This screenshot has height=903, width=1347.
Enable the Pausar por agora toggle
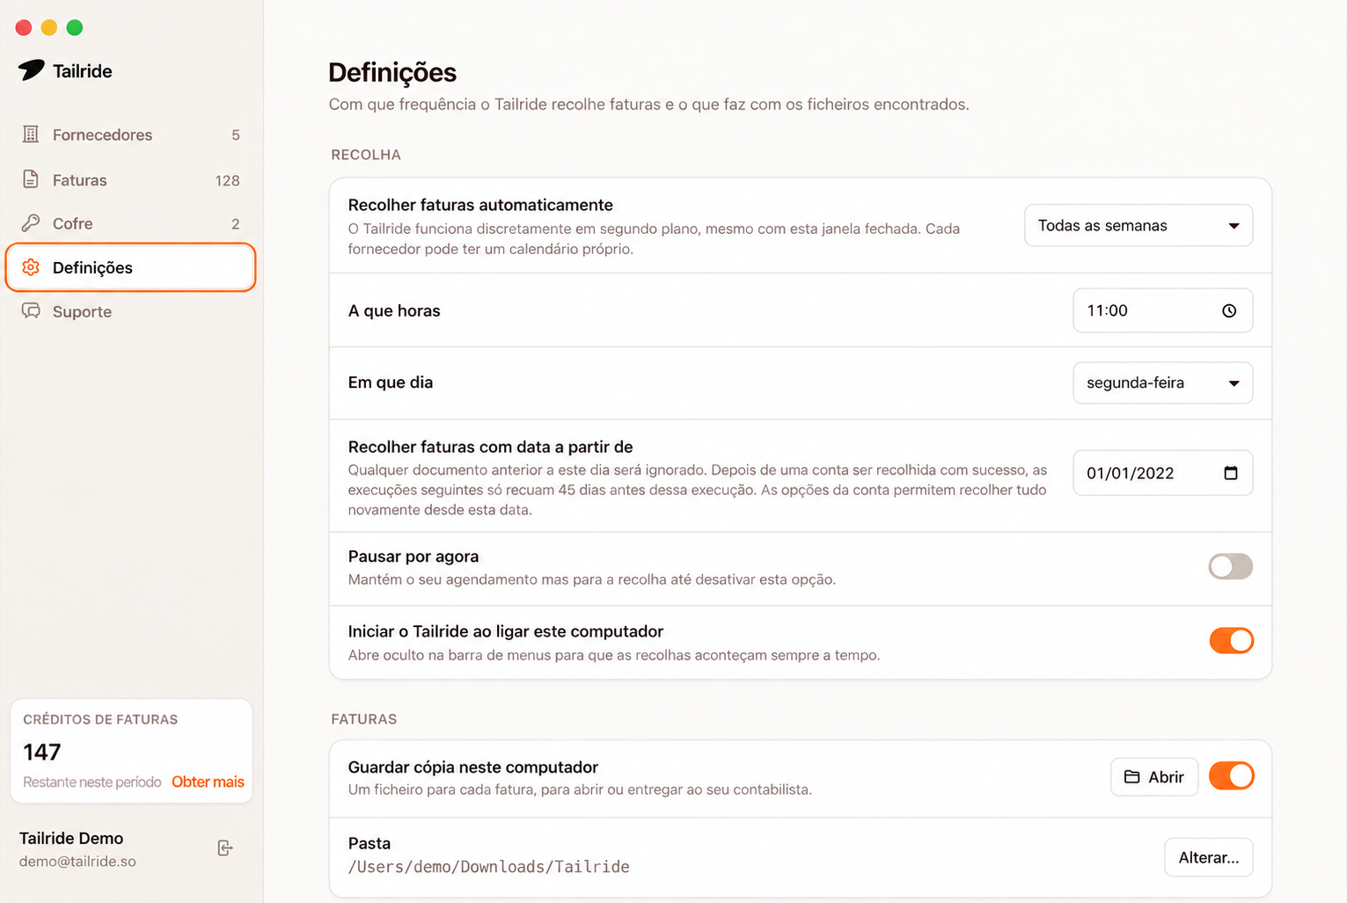1230,566
